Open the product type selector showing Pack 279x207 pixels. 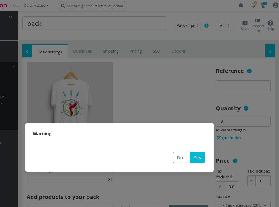click(188, 25)
